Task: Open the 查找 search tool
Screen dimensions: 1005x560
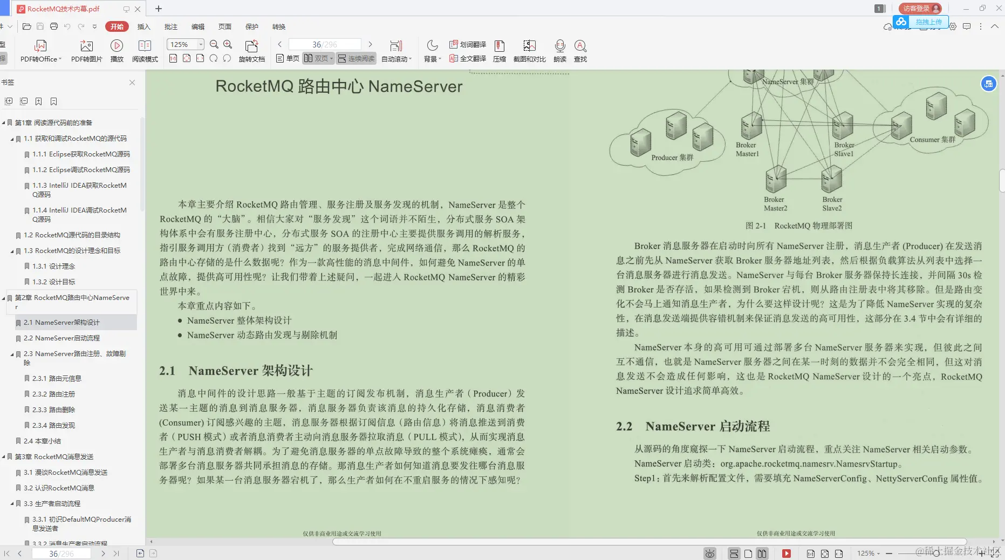Action: (580, 51)
